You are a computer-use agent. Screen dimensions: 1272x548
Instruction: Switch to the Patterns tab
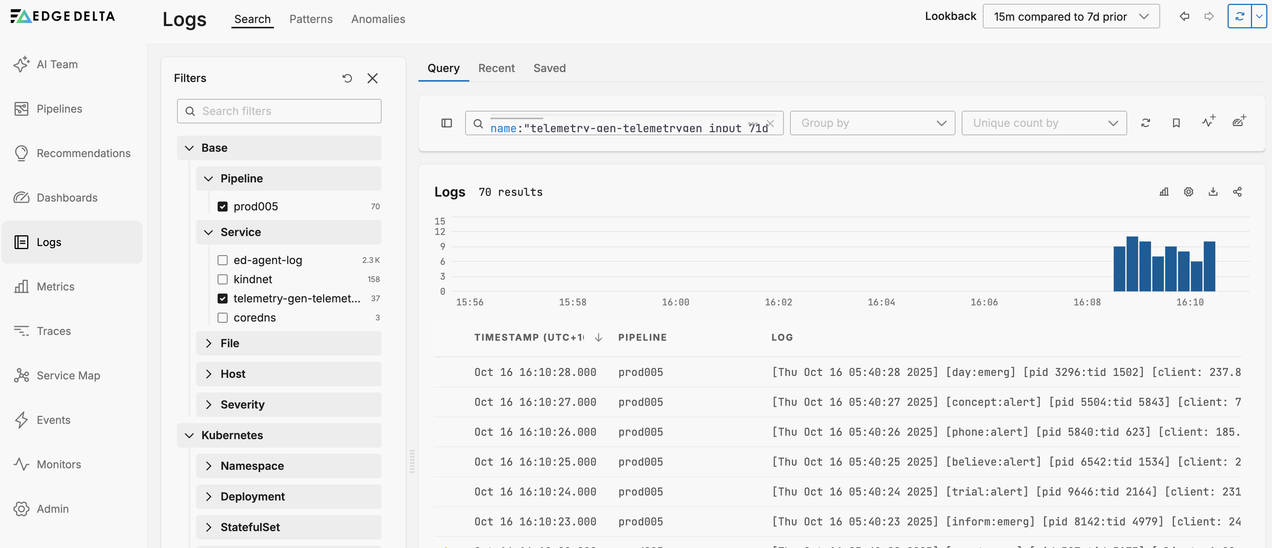[311, 19]
